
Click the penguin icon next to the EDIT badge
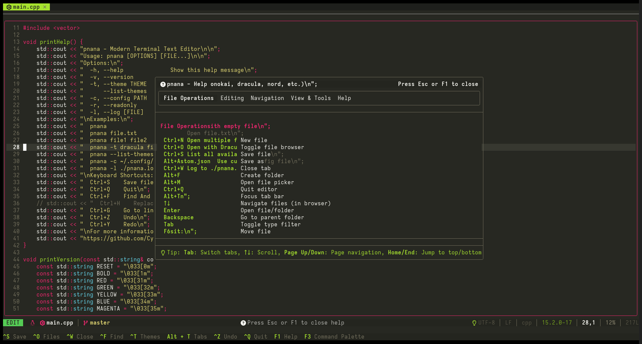pyautogui.click(x=33, y=323)
